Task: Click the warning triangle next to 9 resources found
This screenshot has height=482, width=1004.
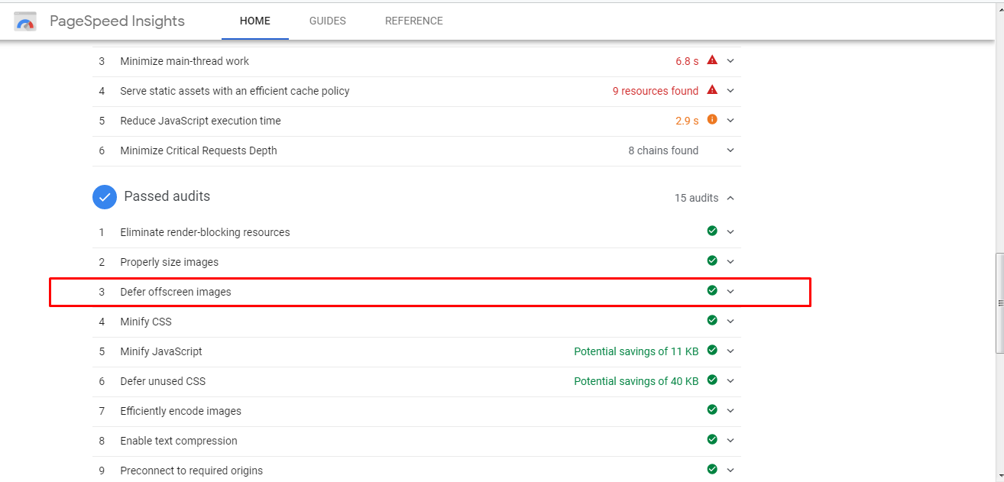Action: [x=711, y=90]
